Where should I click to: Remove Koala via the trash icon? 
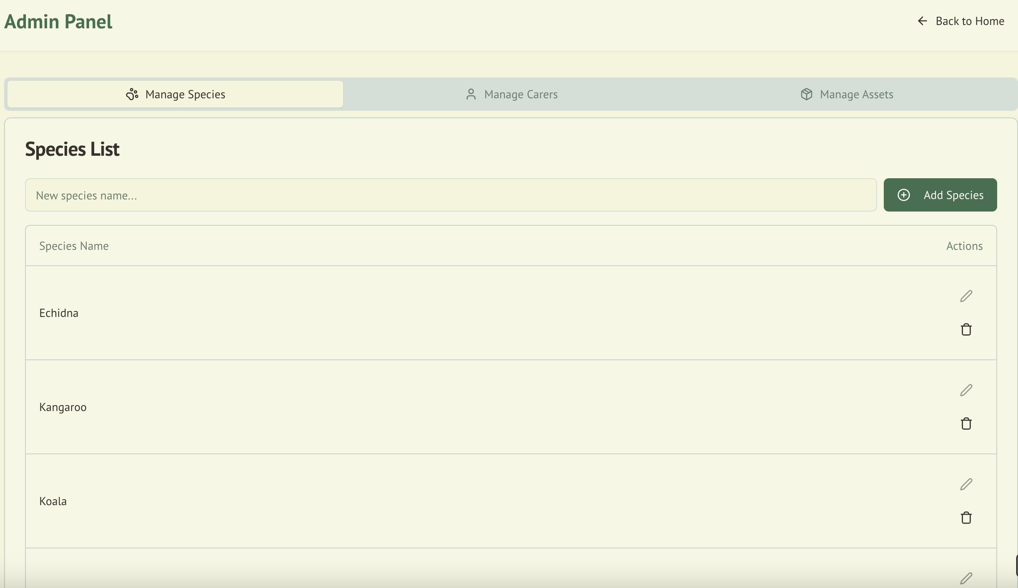click(966, 518)
